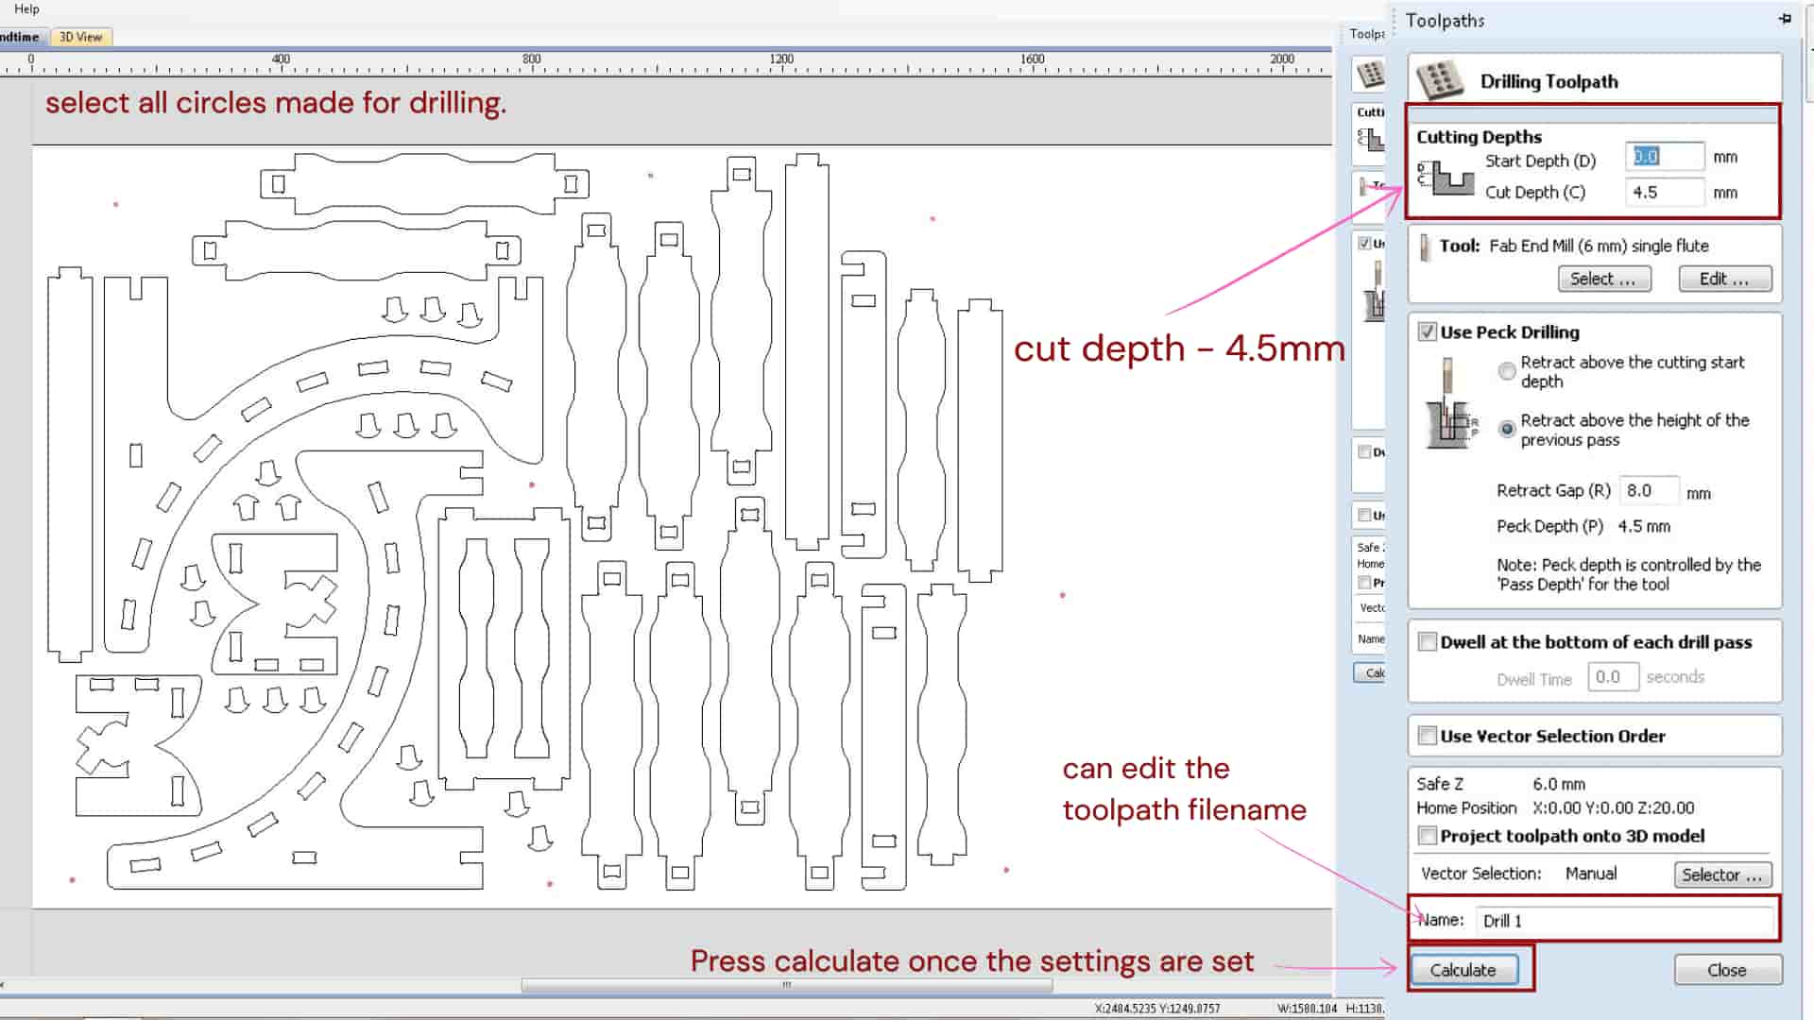Image resolution: width=1814 pixels, height=1020 pixels.
Task: Pin the Toolpaths panel with pushpin icon
Action: 1785,19
